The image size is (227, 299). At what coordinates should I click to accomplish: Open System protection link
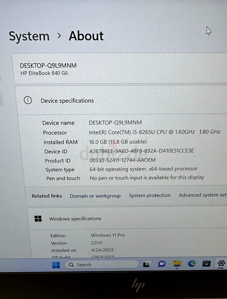point(150,195)
